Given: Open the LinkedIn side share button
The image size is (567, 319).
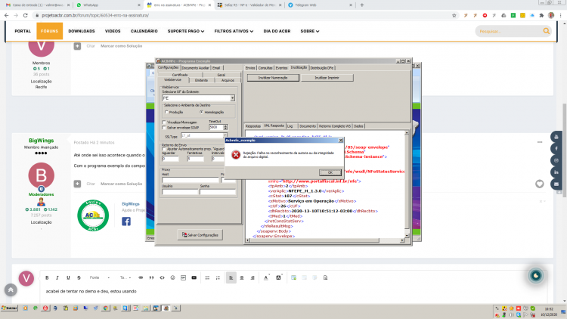Looking at the screenshot, I should click(x=556, y=172).
